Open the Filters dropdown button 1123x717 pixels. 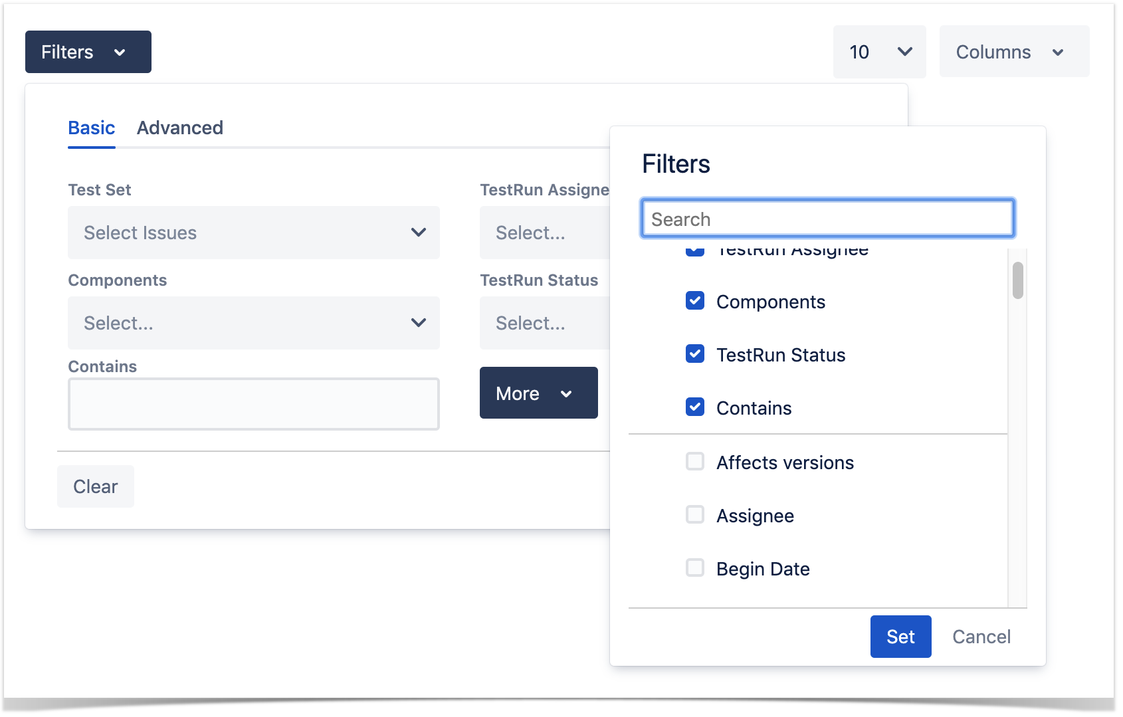(88, 52)
